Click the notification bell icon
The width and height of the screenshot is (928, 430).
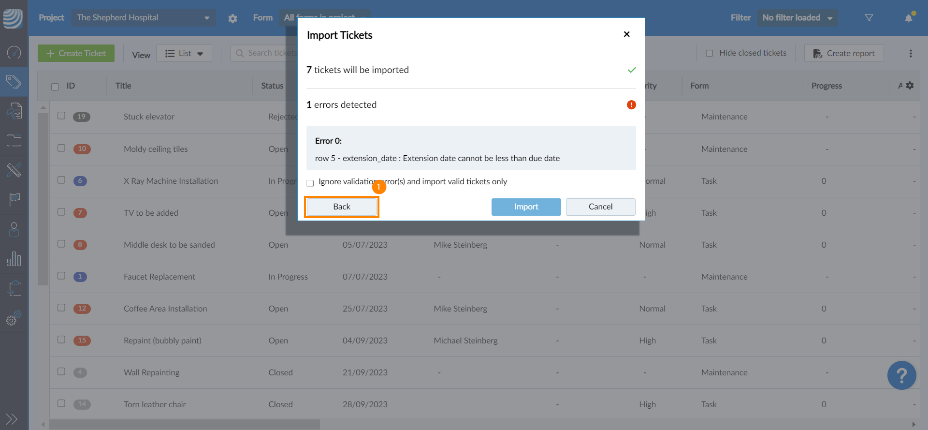pos(909,18)
